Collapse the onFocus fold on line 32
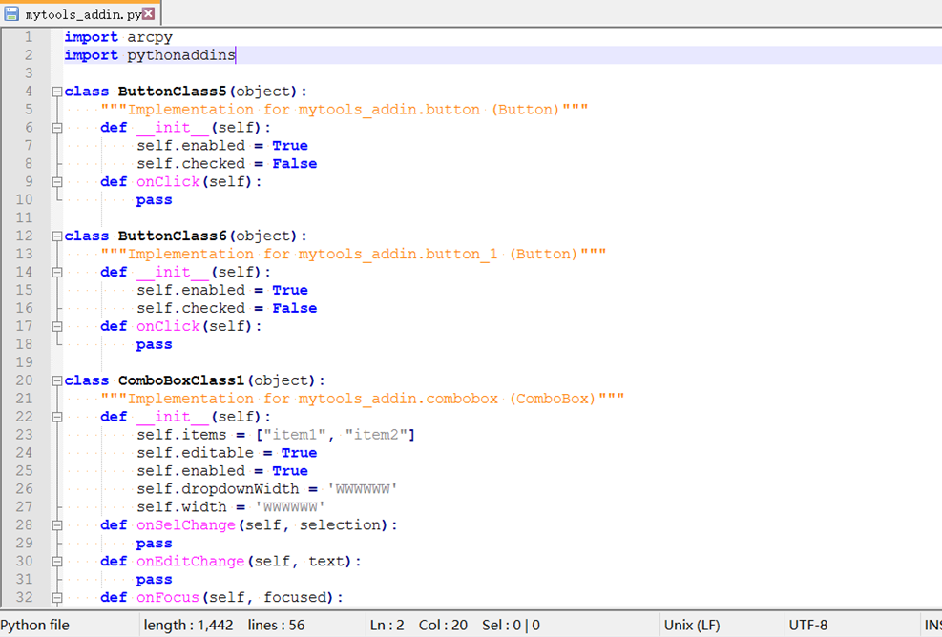 coord(57,597)
